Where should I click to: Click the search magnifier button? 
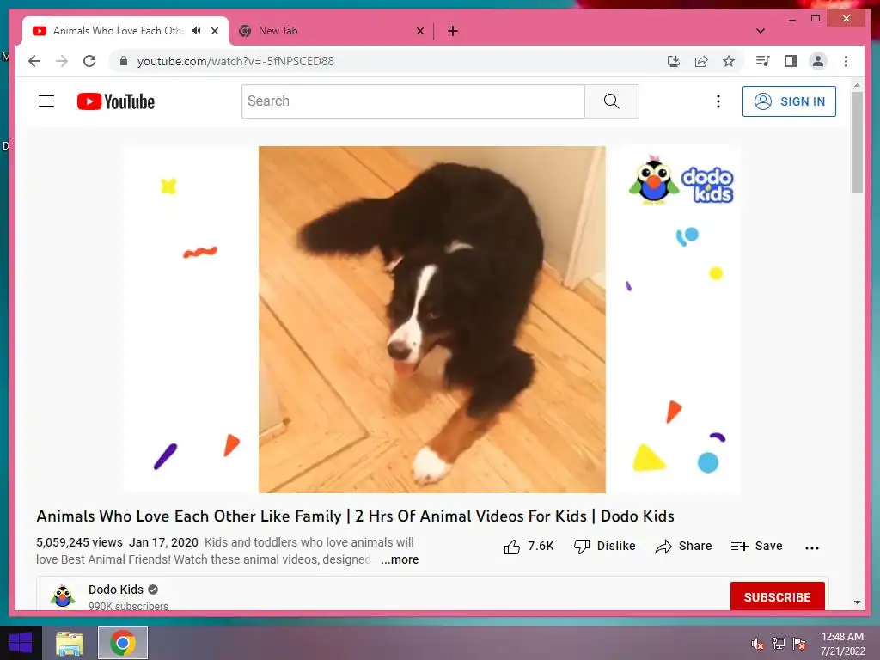pos(612,101)
